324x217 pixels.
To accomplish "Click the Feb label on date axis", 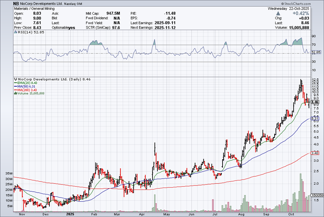I will (x=94, y=214).
